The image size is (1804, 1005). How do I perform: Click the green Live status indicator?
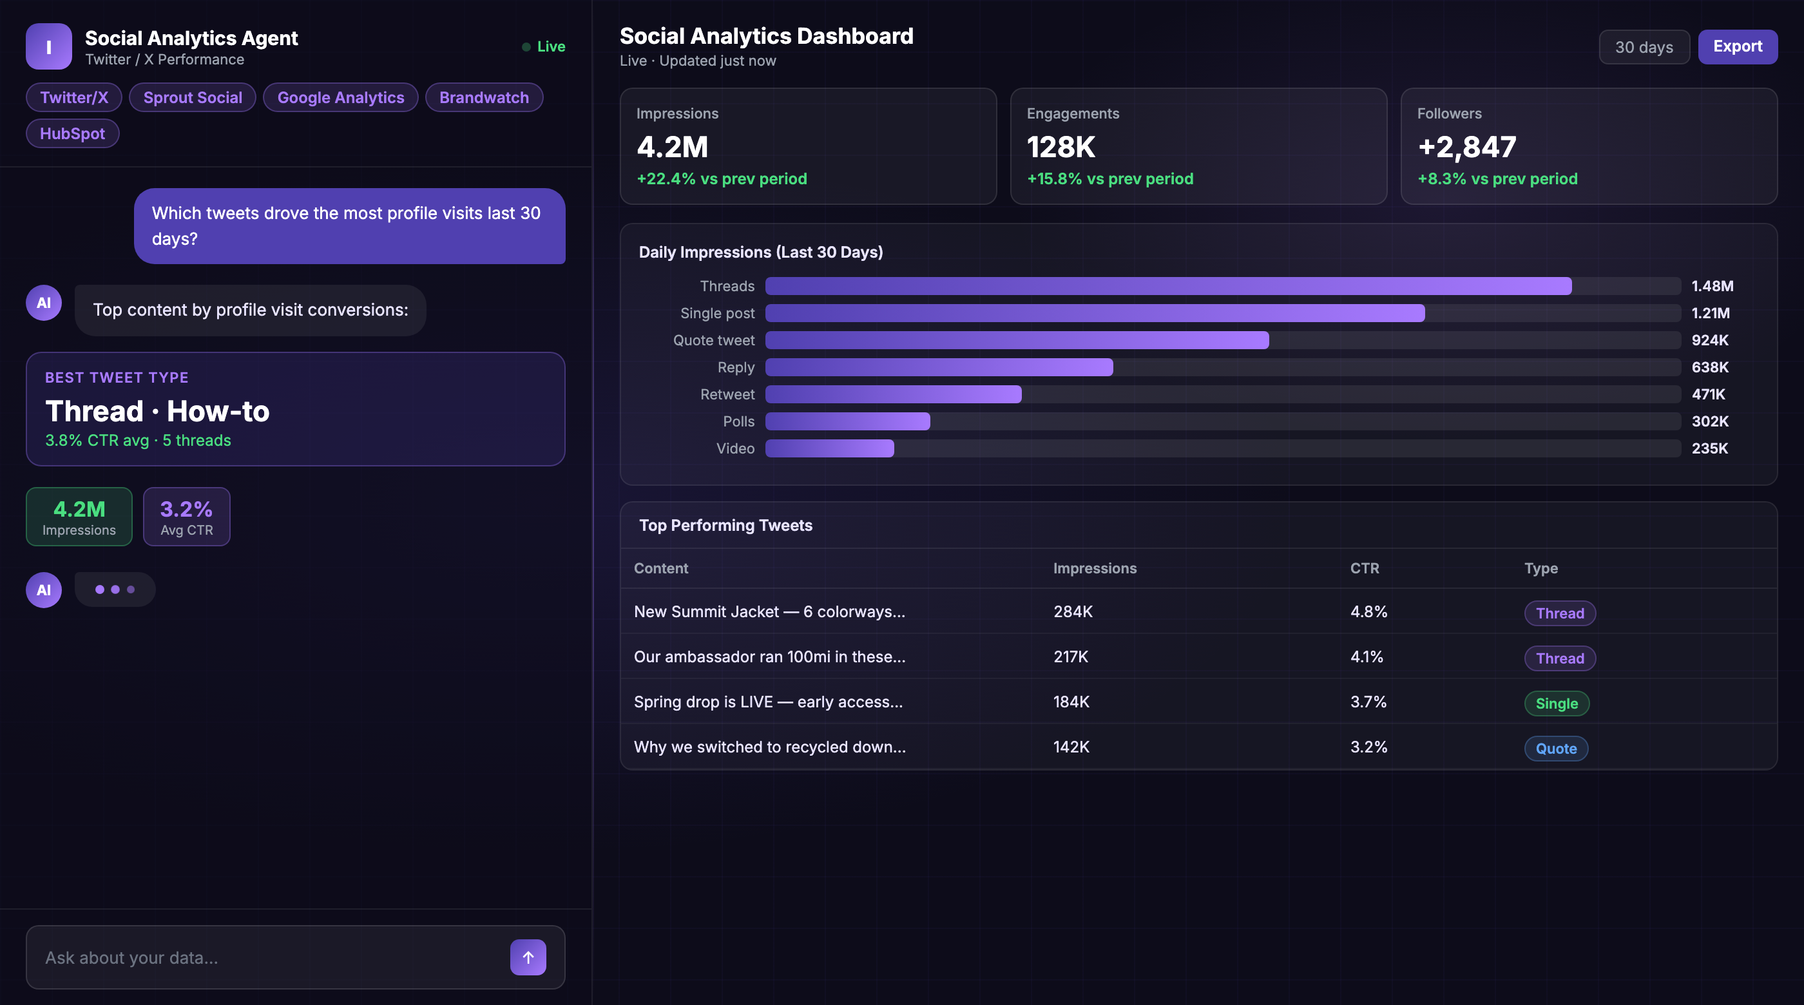[x=543, y=47]
